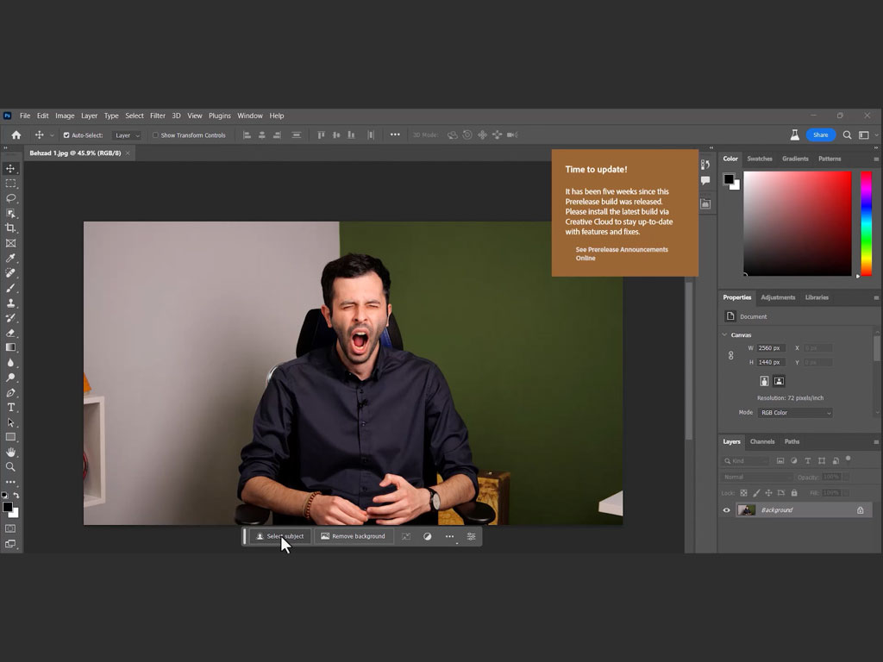The image size is (883, 662).
Task: Open the Filter menu
Action: tap(158, 116)
